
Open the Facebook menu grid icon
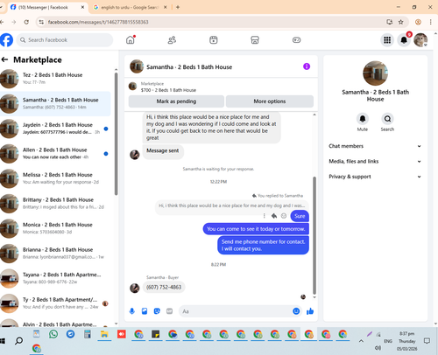387,40
